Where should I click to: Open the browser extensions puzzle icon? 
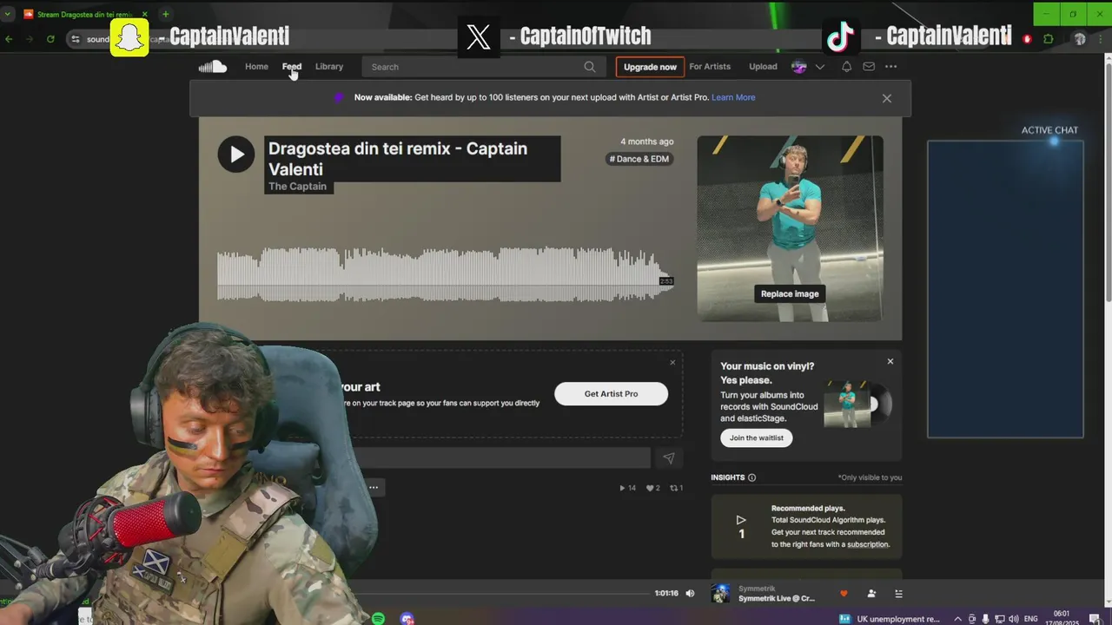1049,39
